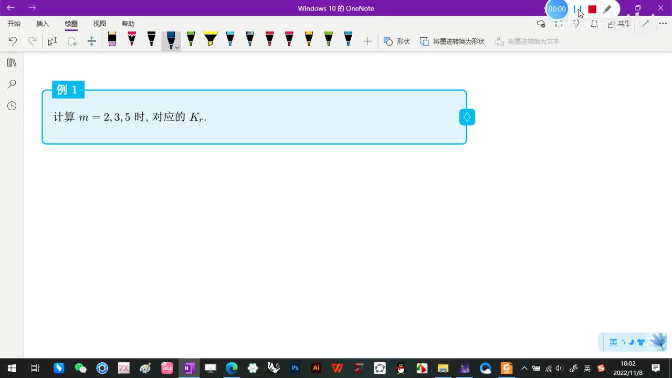The height and width of the screenshot is (378, 672).
Task: Toggle full page view icon
Action: tap(559, 24)
